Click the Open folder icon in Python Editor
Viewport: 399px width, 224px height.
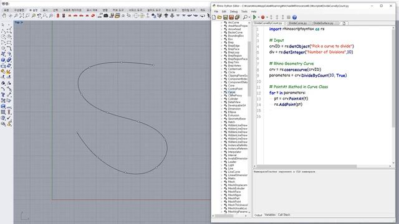click(219, 17)
